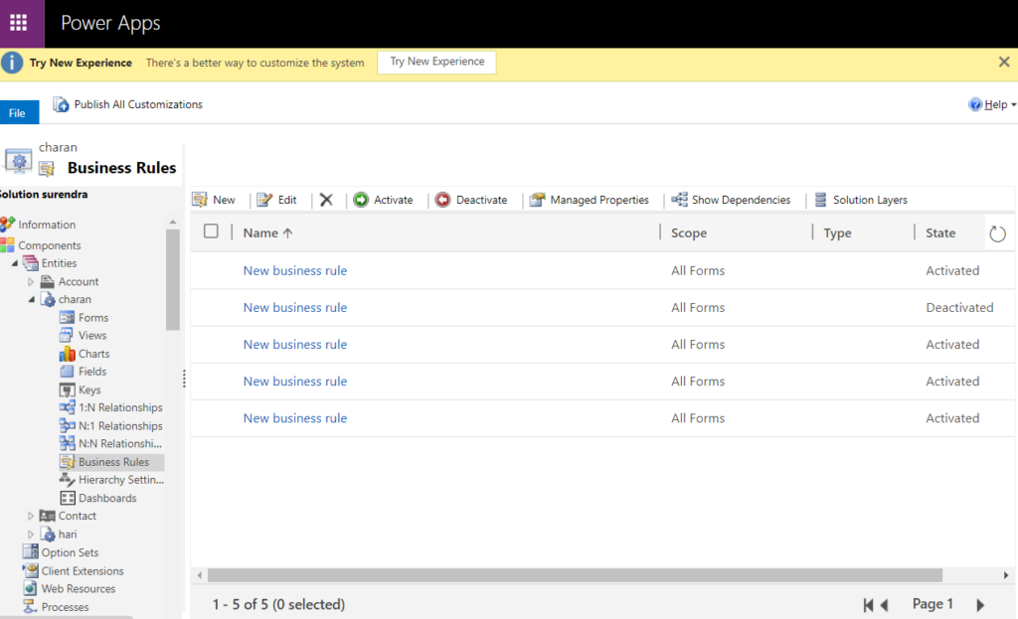Select Option Sets in solution tree
This screenshot has height=619, width=1018.
click(70, 552)
